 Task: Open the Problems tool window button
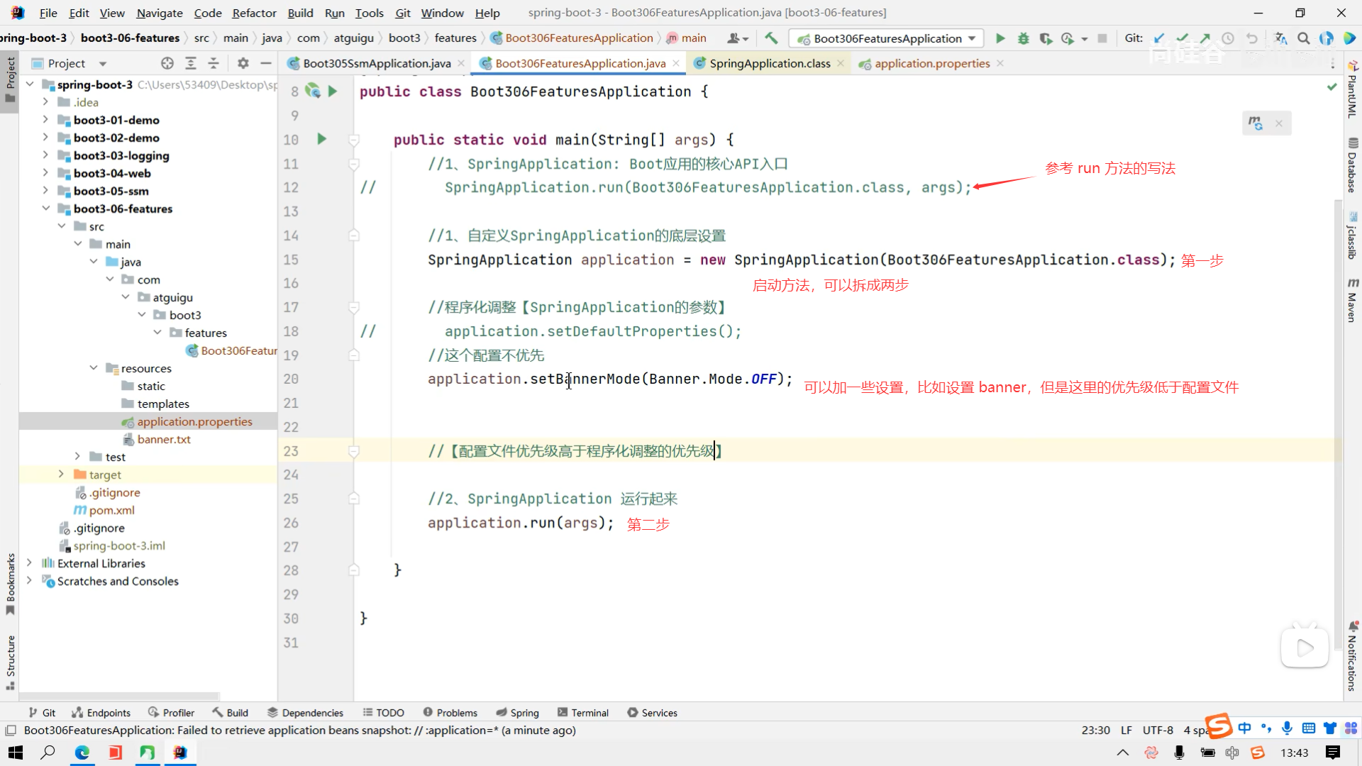click(x=450, y=713)
